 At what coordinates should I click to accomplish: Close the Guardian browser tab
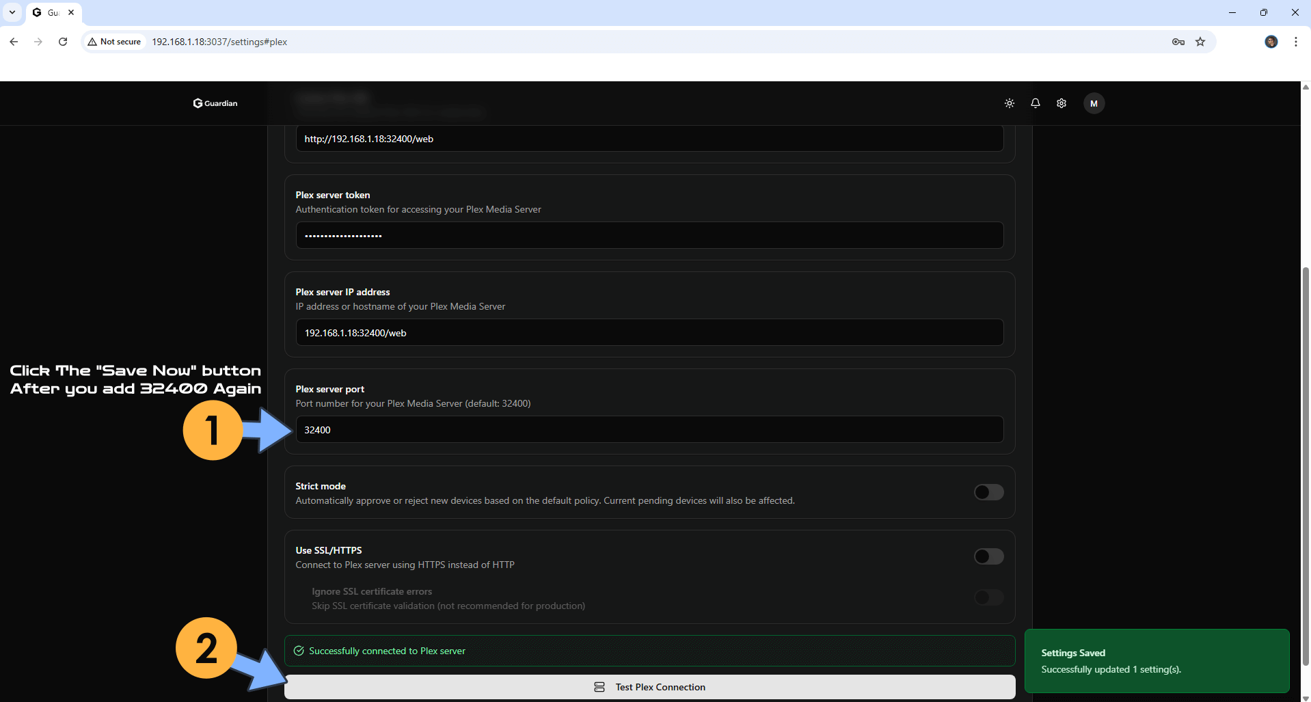(71, 12)
